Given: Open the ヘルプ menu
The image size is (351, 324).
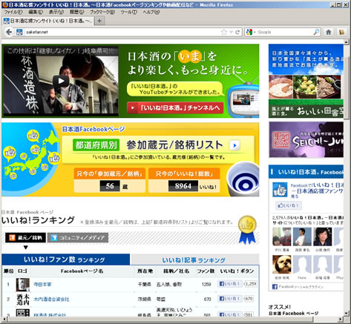Looking at the screenshot, I should (x=151, y=12).
